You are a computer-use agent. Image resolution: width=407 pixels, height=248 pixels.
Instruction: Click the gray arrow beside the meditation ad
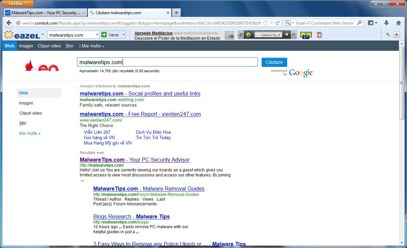[x=230, y=36]
